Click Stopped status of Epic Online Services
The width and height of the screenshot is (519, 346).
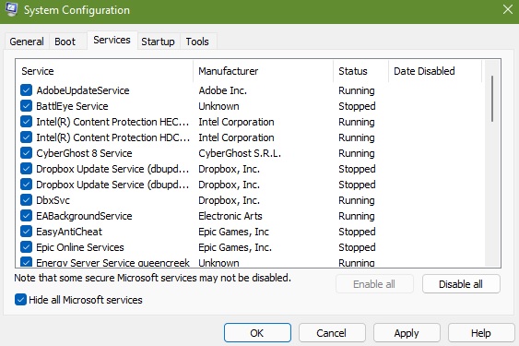tap(357, 247)
